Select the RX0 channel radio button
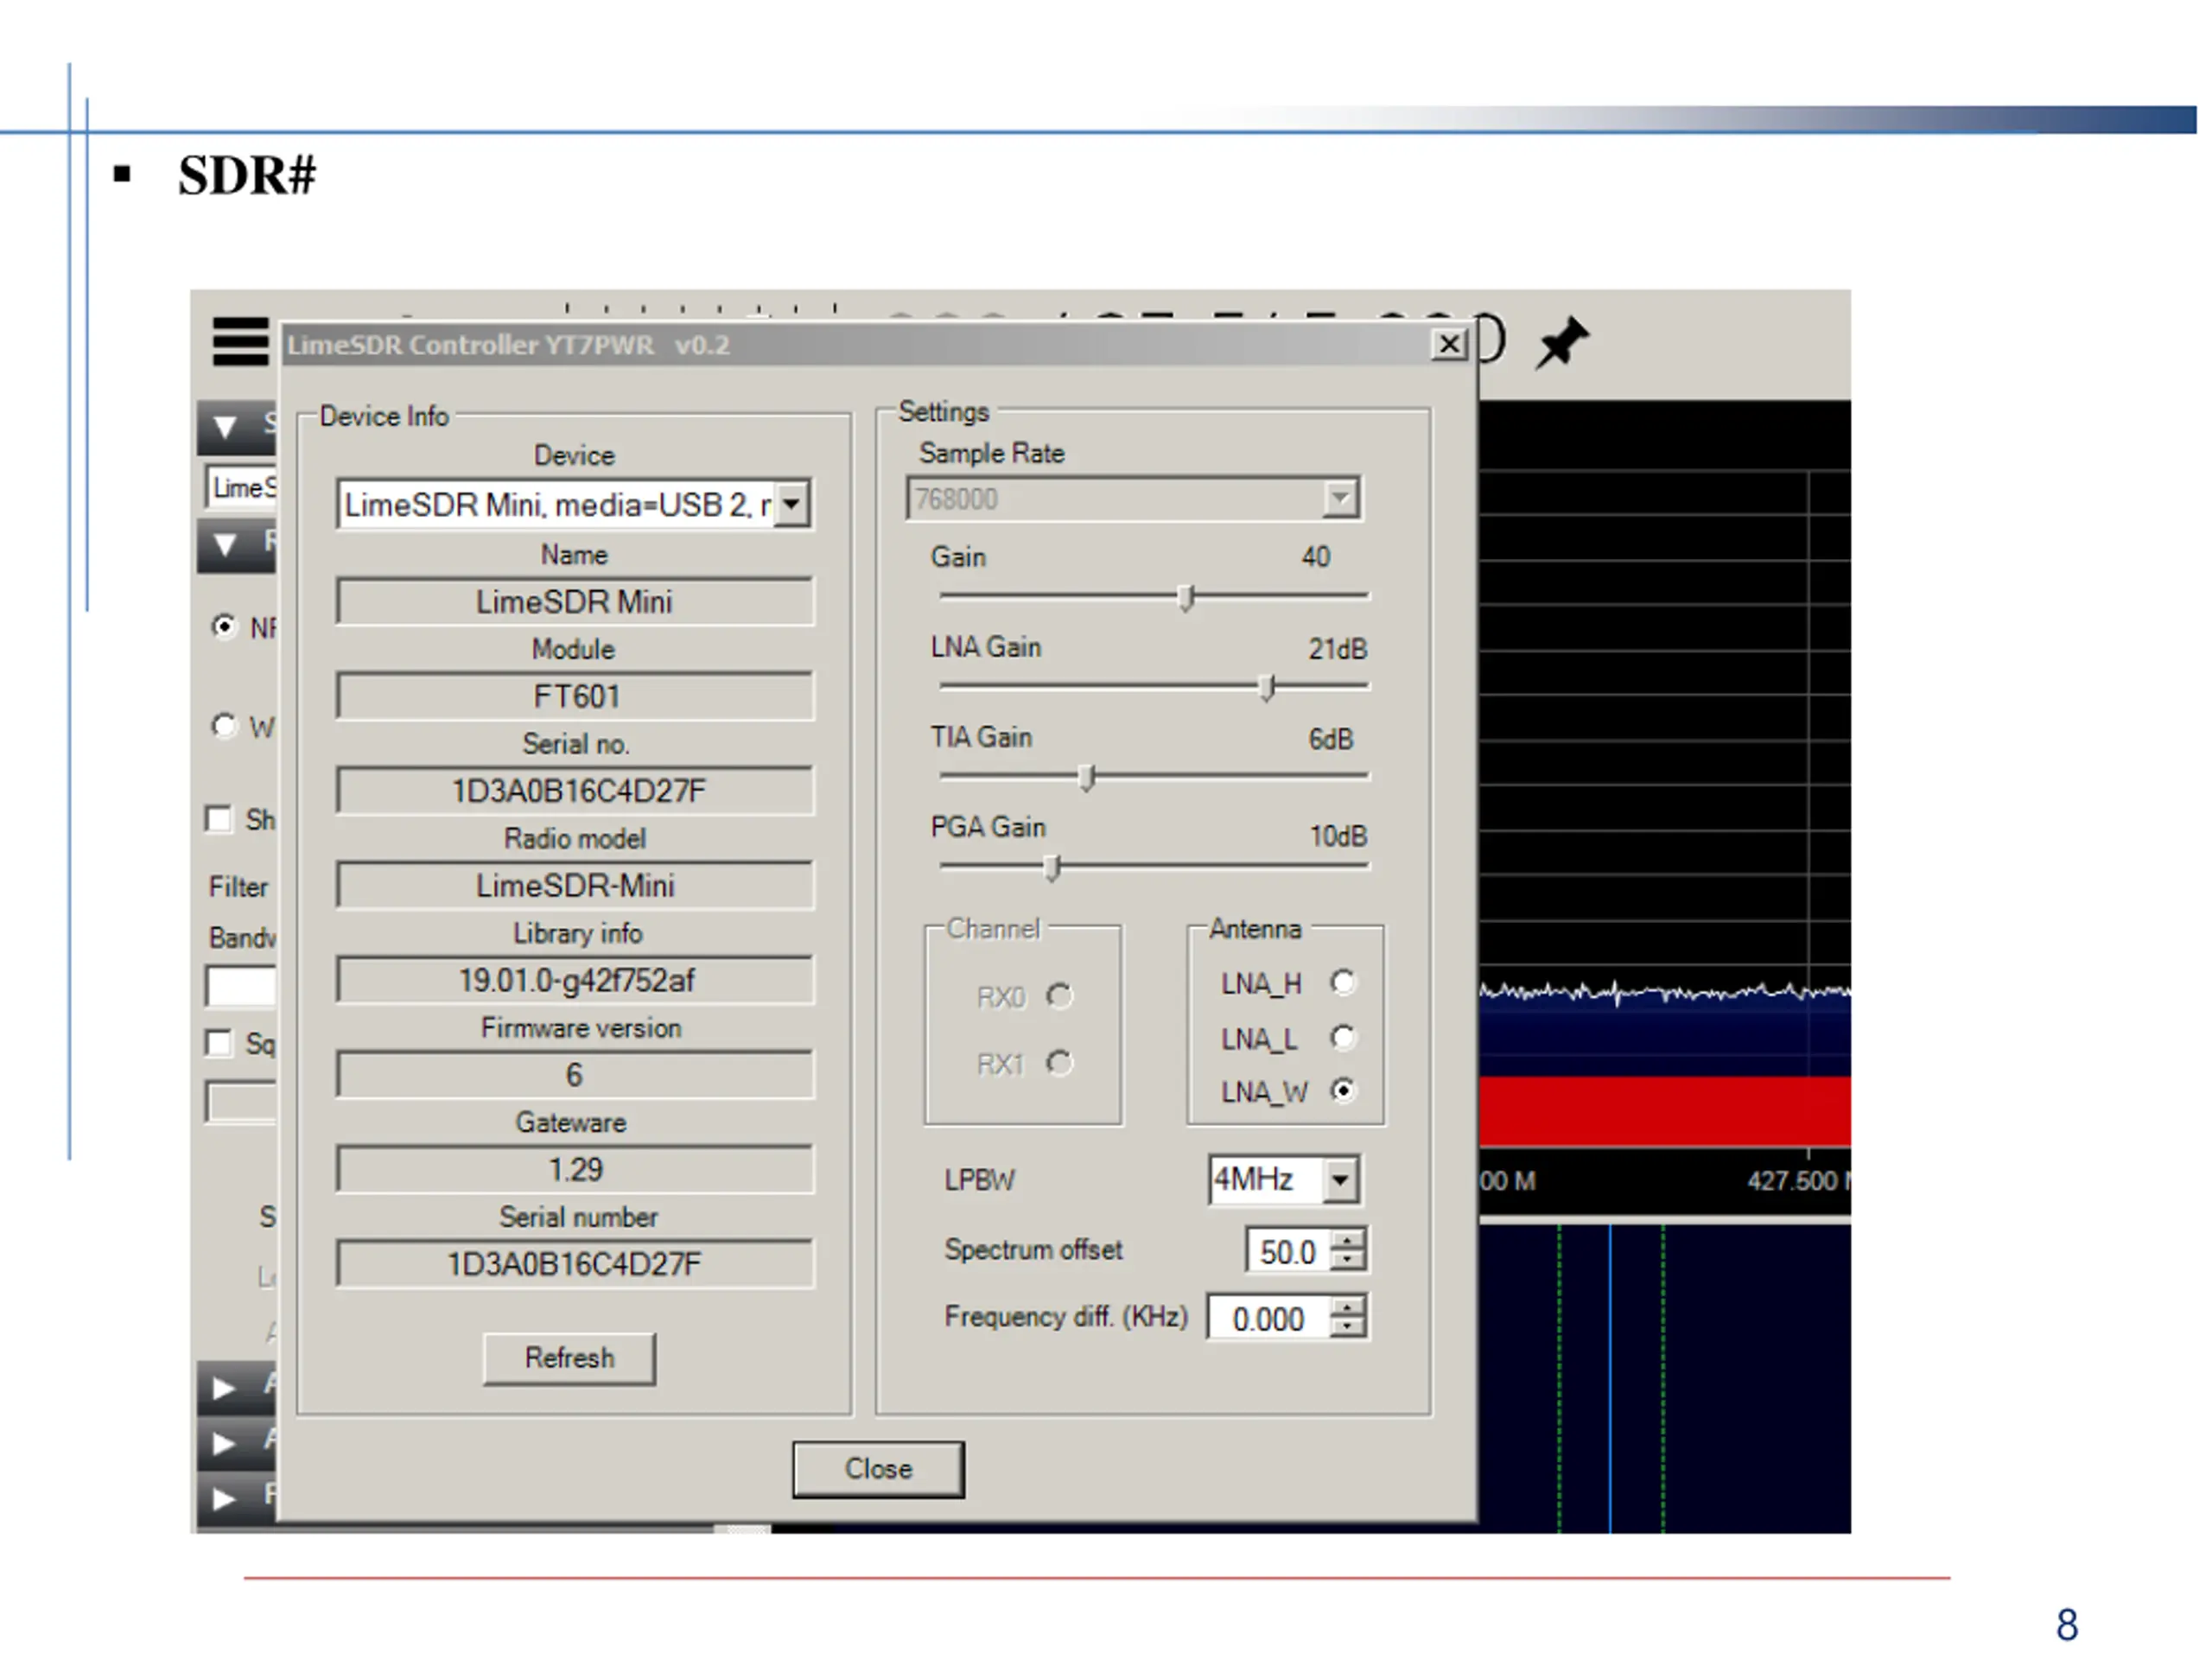Viewport: 2212px width, 1659px height. [1059, 996]
